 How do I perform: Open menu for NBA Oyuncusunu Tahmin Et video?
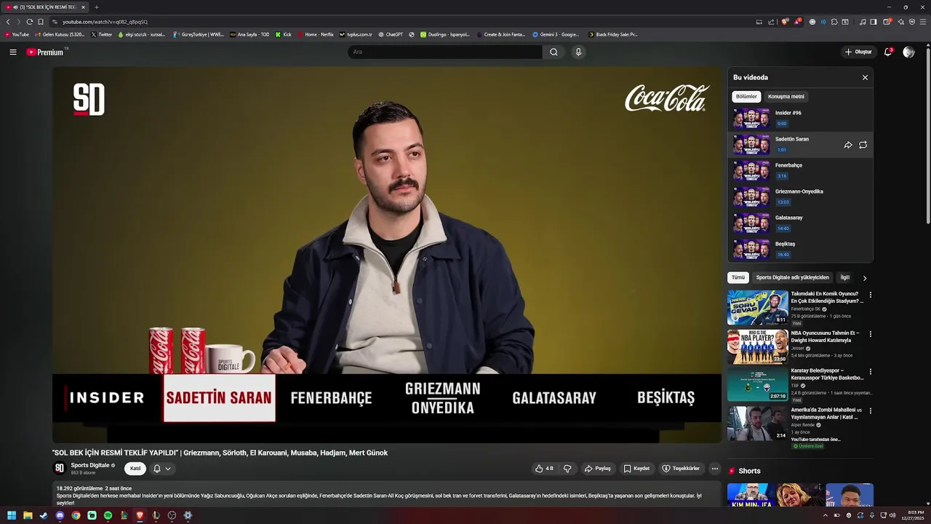point(870,334)
